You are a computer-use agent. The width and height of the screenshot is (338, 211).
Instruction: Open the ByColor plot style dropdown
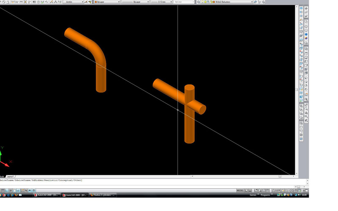184,2
